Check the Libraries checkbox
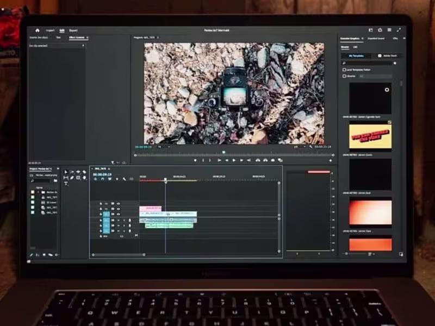Screen dimensions: 435x326 344,76
